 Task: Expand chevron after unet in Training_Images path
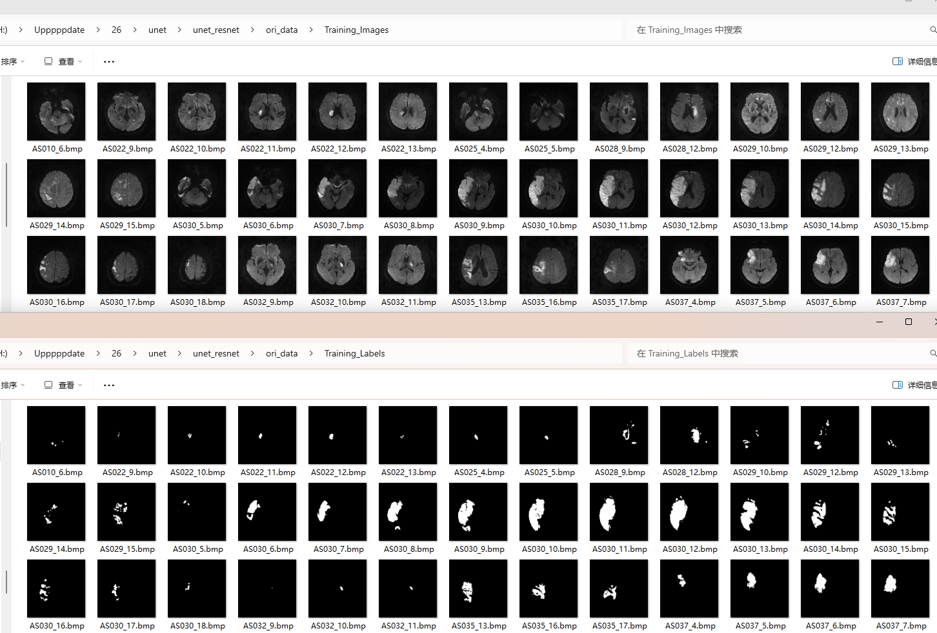[179, 30]
